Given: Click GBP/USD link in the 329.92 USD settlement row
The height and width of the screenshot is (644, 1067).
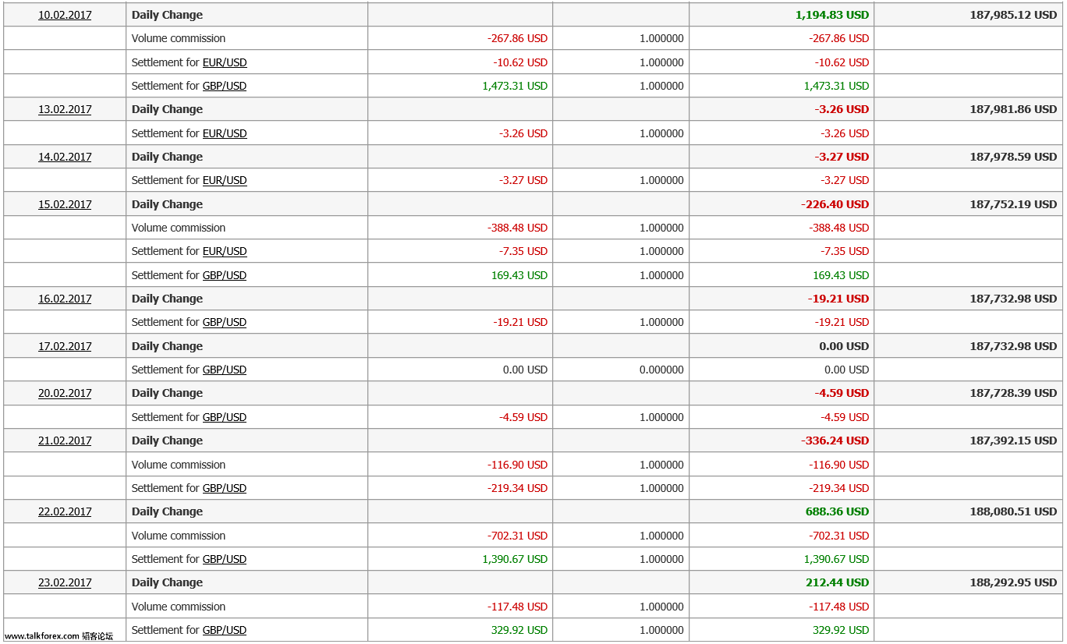Looking at the screenshot, I should [225, 630].
